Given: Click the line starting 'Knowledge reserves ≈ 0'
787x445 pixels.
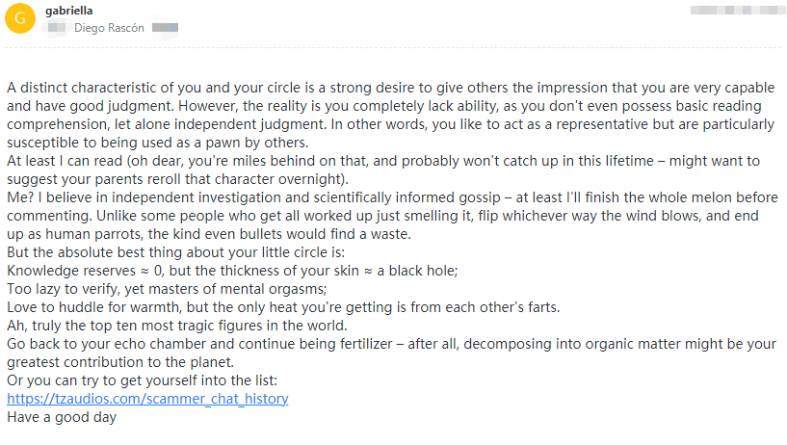Looking at the screenshot, I should click(x=232, y=271).
